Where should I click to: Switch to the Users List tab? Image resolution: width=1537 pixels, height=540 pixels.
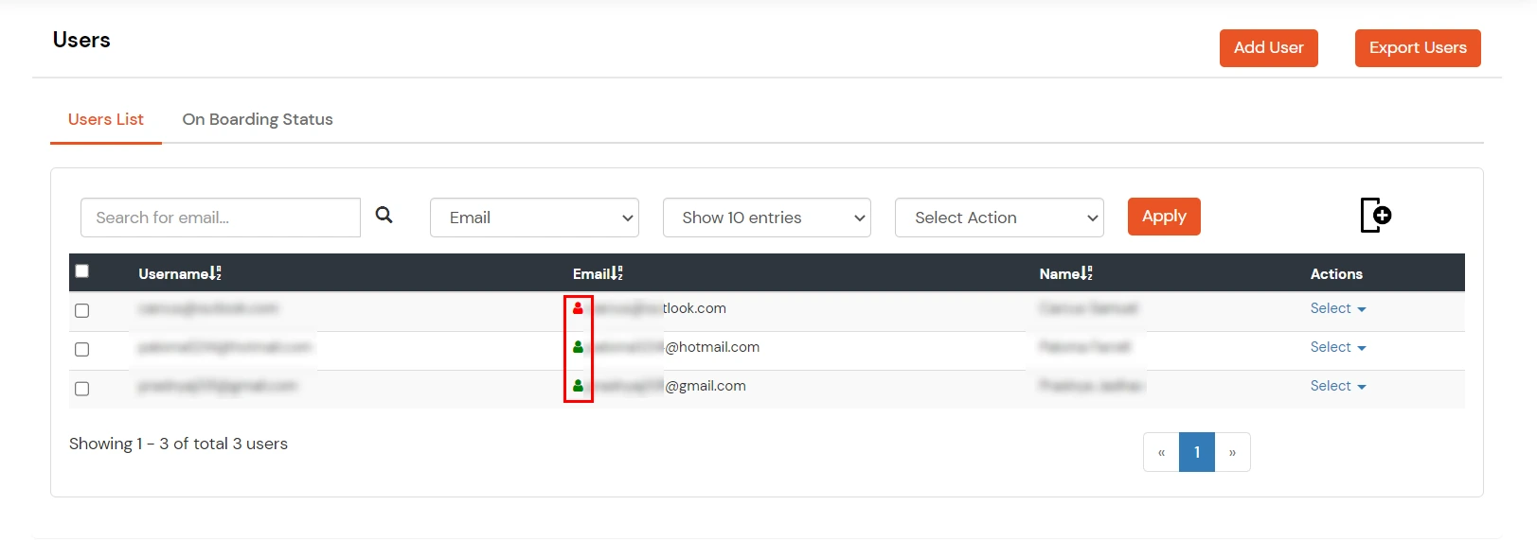(106, 119)
